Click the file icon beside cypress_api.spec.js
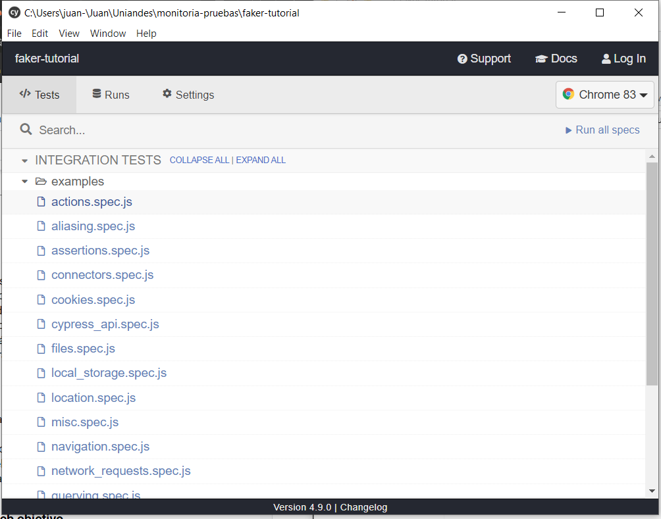The image size is (661, 519). pos(41,324)
